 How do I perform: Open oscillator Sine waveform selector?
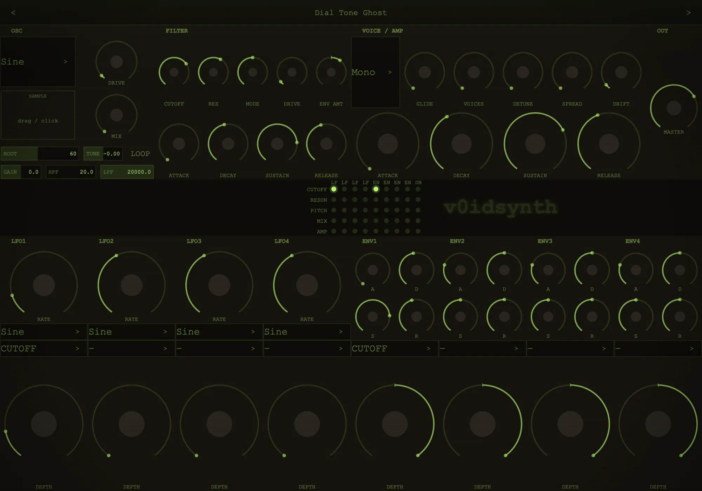tap(38, 62)
